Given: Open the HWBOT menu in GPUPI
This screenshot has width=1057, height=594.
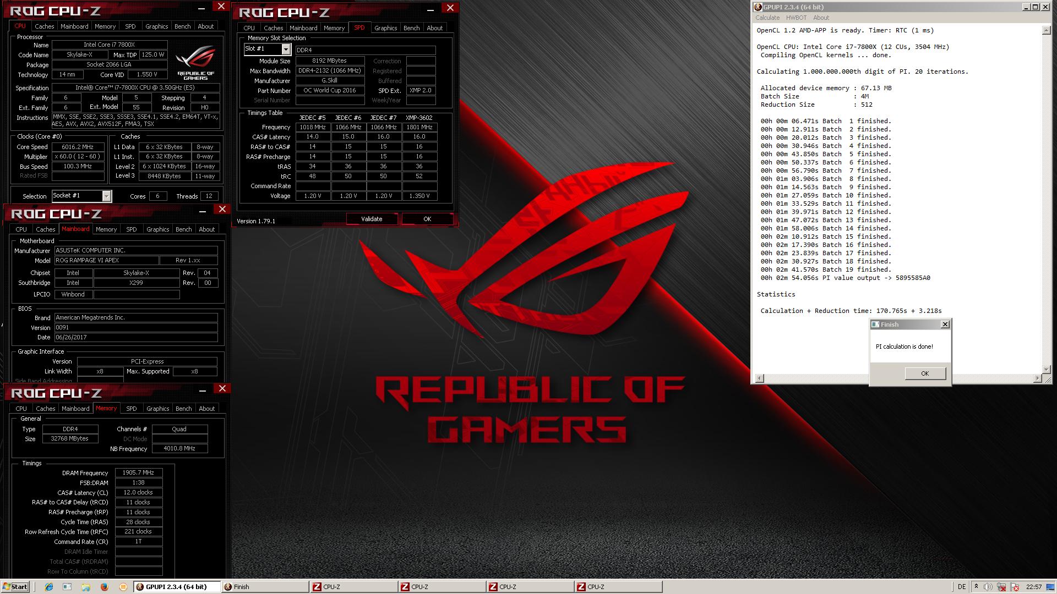Looking at the screenshot, I should tap(796, 18).
